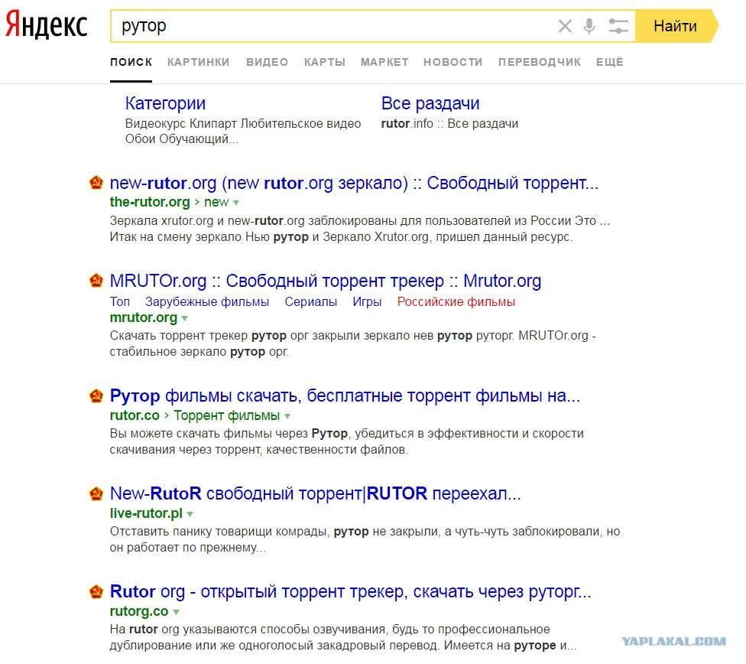The height and width of the screenshot is (664, 746).
Task: Clear the search query with the X icon
Action: pos(565,26)
